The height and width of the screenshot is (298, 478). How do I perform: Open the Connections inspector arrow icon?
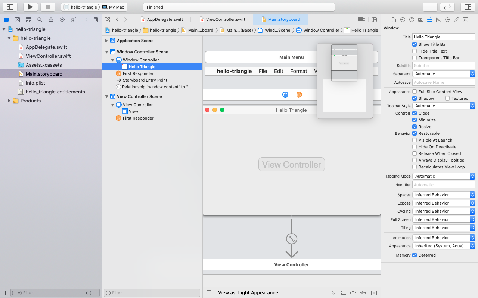[x=447, y=20]
